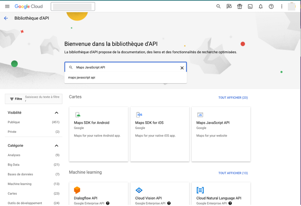301x206 pixels.
Task: Click the filter text input field
Action: (x=42, y=99)
